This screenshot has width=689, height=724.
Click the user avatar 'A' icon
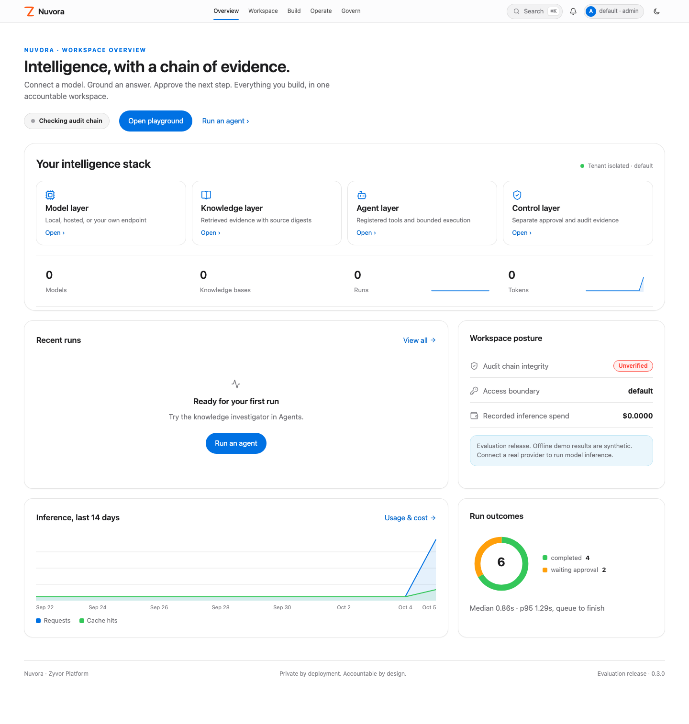591,11
